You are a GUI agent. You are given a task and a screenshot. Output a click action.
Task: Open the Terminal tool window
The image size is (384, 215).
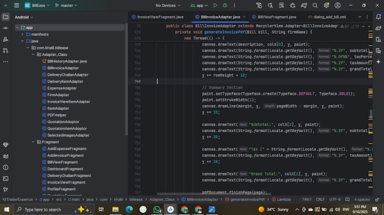(6, 178)
